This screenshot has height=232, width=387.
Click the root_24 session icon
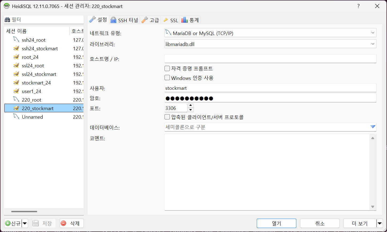pos(16,57)
